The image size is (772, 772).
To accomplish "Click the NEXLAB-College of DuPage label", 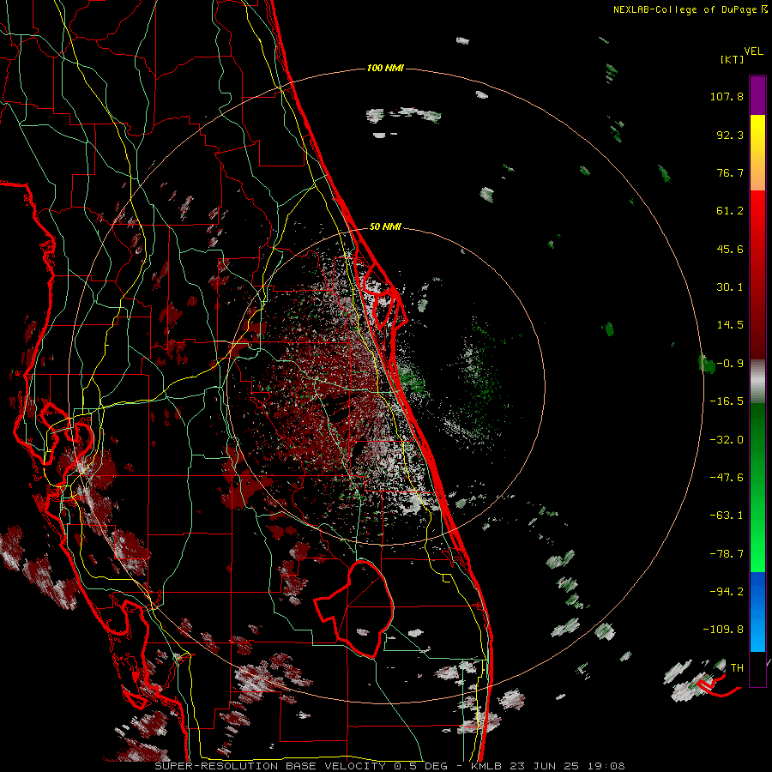I will point(690,9).
